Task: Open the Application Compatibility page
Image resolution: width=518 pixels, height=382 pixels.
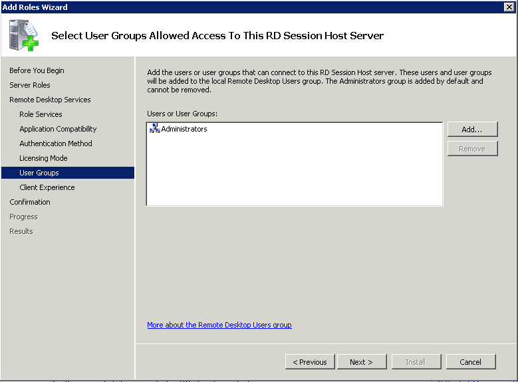Action: (58, 129)
